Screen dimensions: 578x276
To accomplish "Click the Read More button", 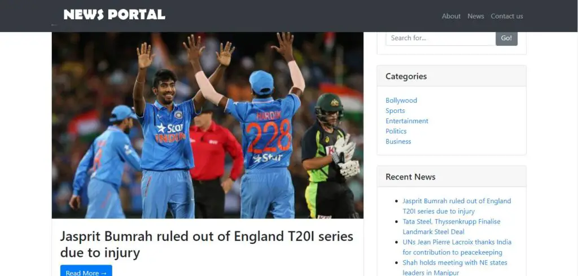I will pyautogui.click(x=86, y=272).
